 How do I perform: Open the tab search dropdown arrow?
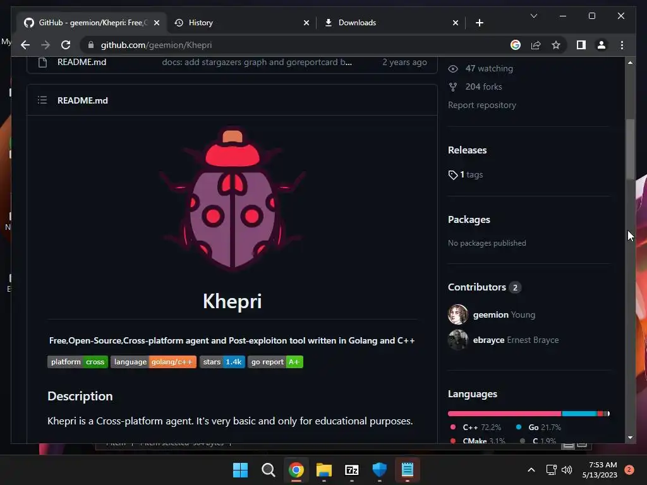pos(533,16)
